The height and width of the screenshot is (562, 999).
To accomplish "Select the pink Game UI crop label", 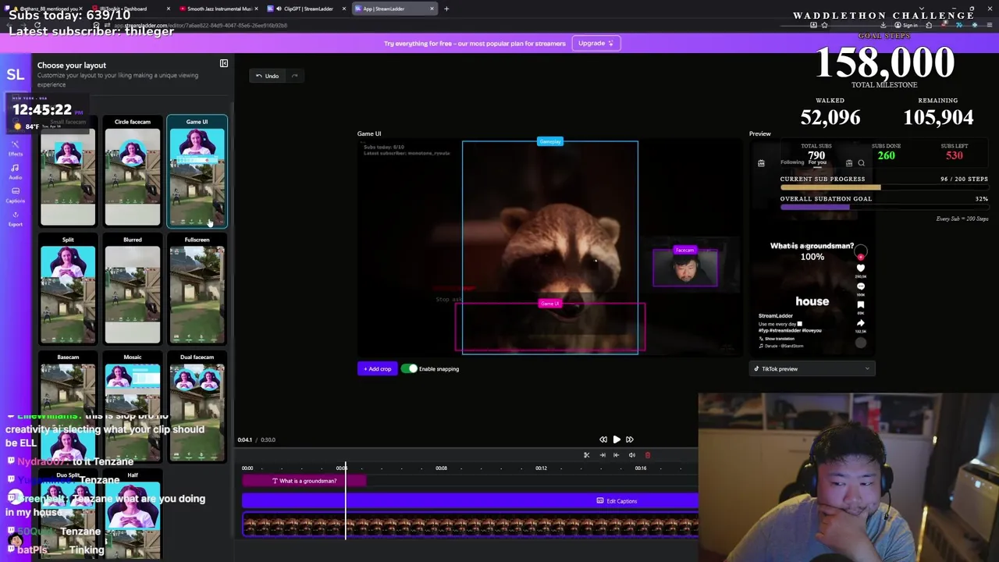I will point(549,304).
